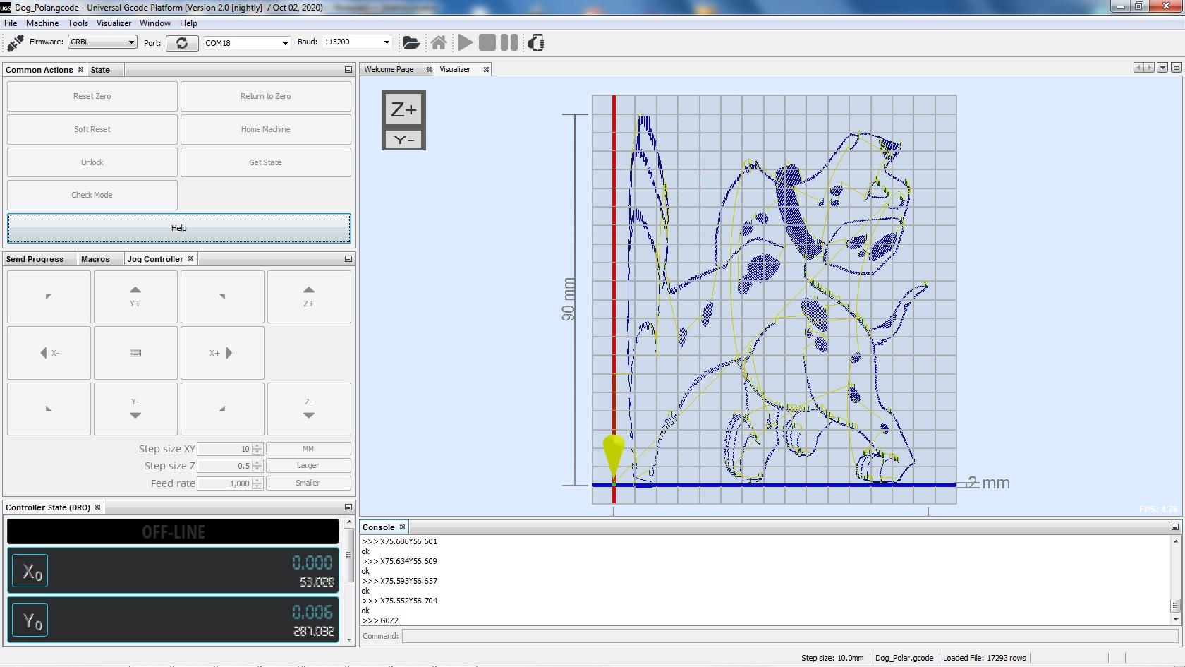The height and width of the screenshot is (667, 1185).
Task: Expand the COM18 port dropdown
Action: 246,43
